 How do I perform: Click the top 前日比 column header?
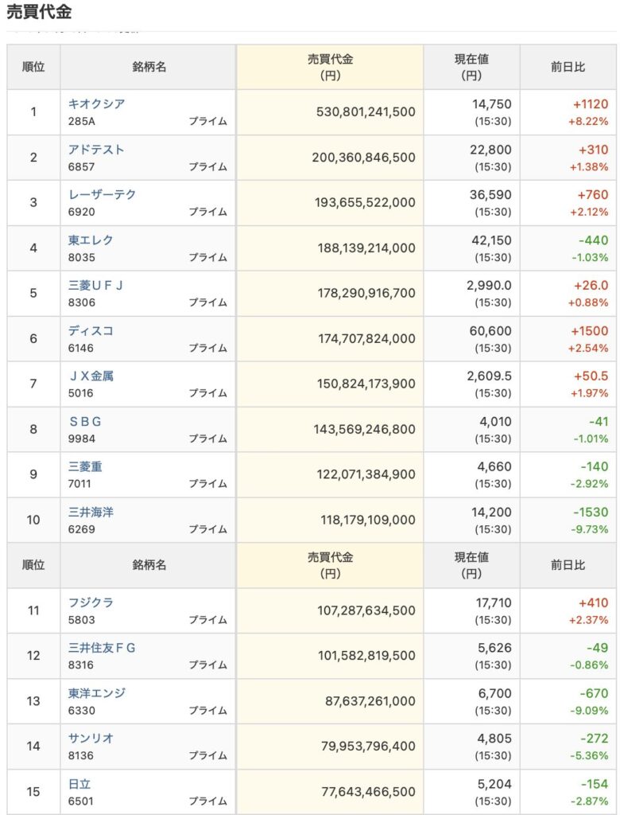(x=568, y=67)
